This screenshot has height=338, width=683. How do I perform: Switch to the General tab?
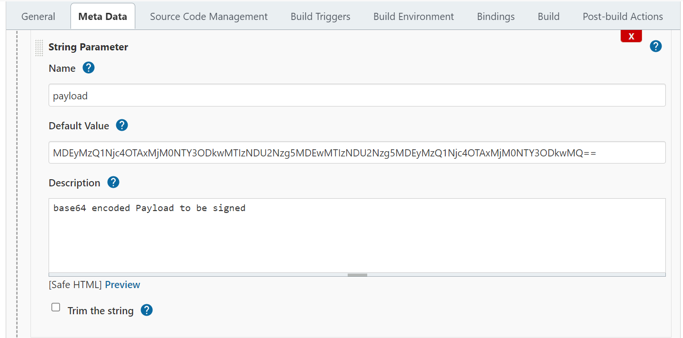39,17
